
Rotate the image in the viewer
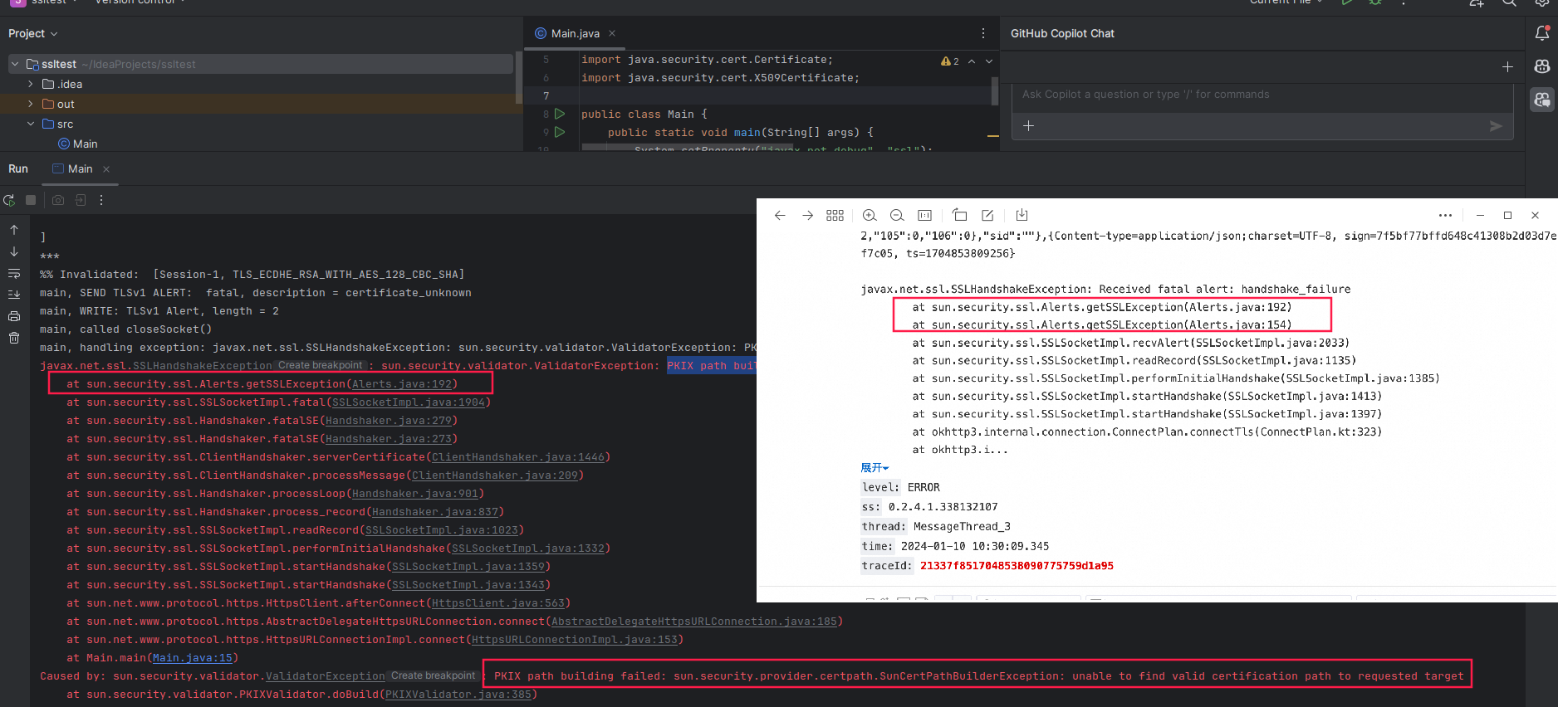point(959,215)
